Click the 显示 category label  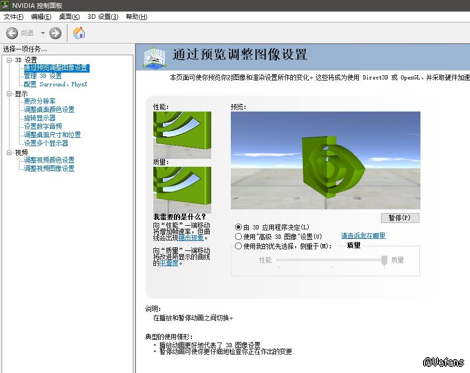(21, 94)
